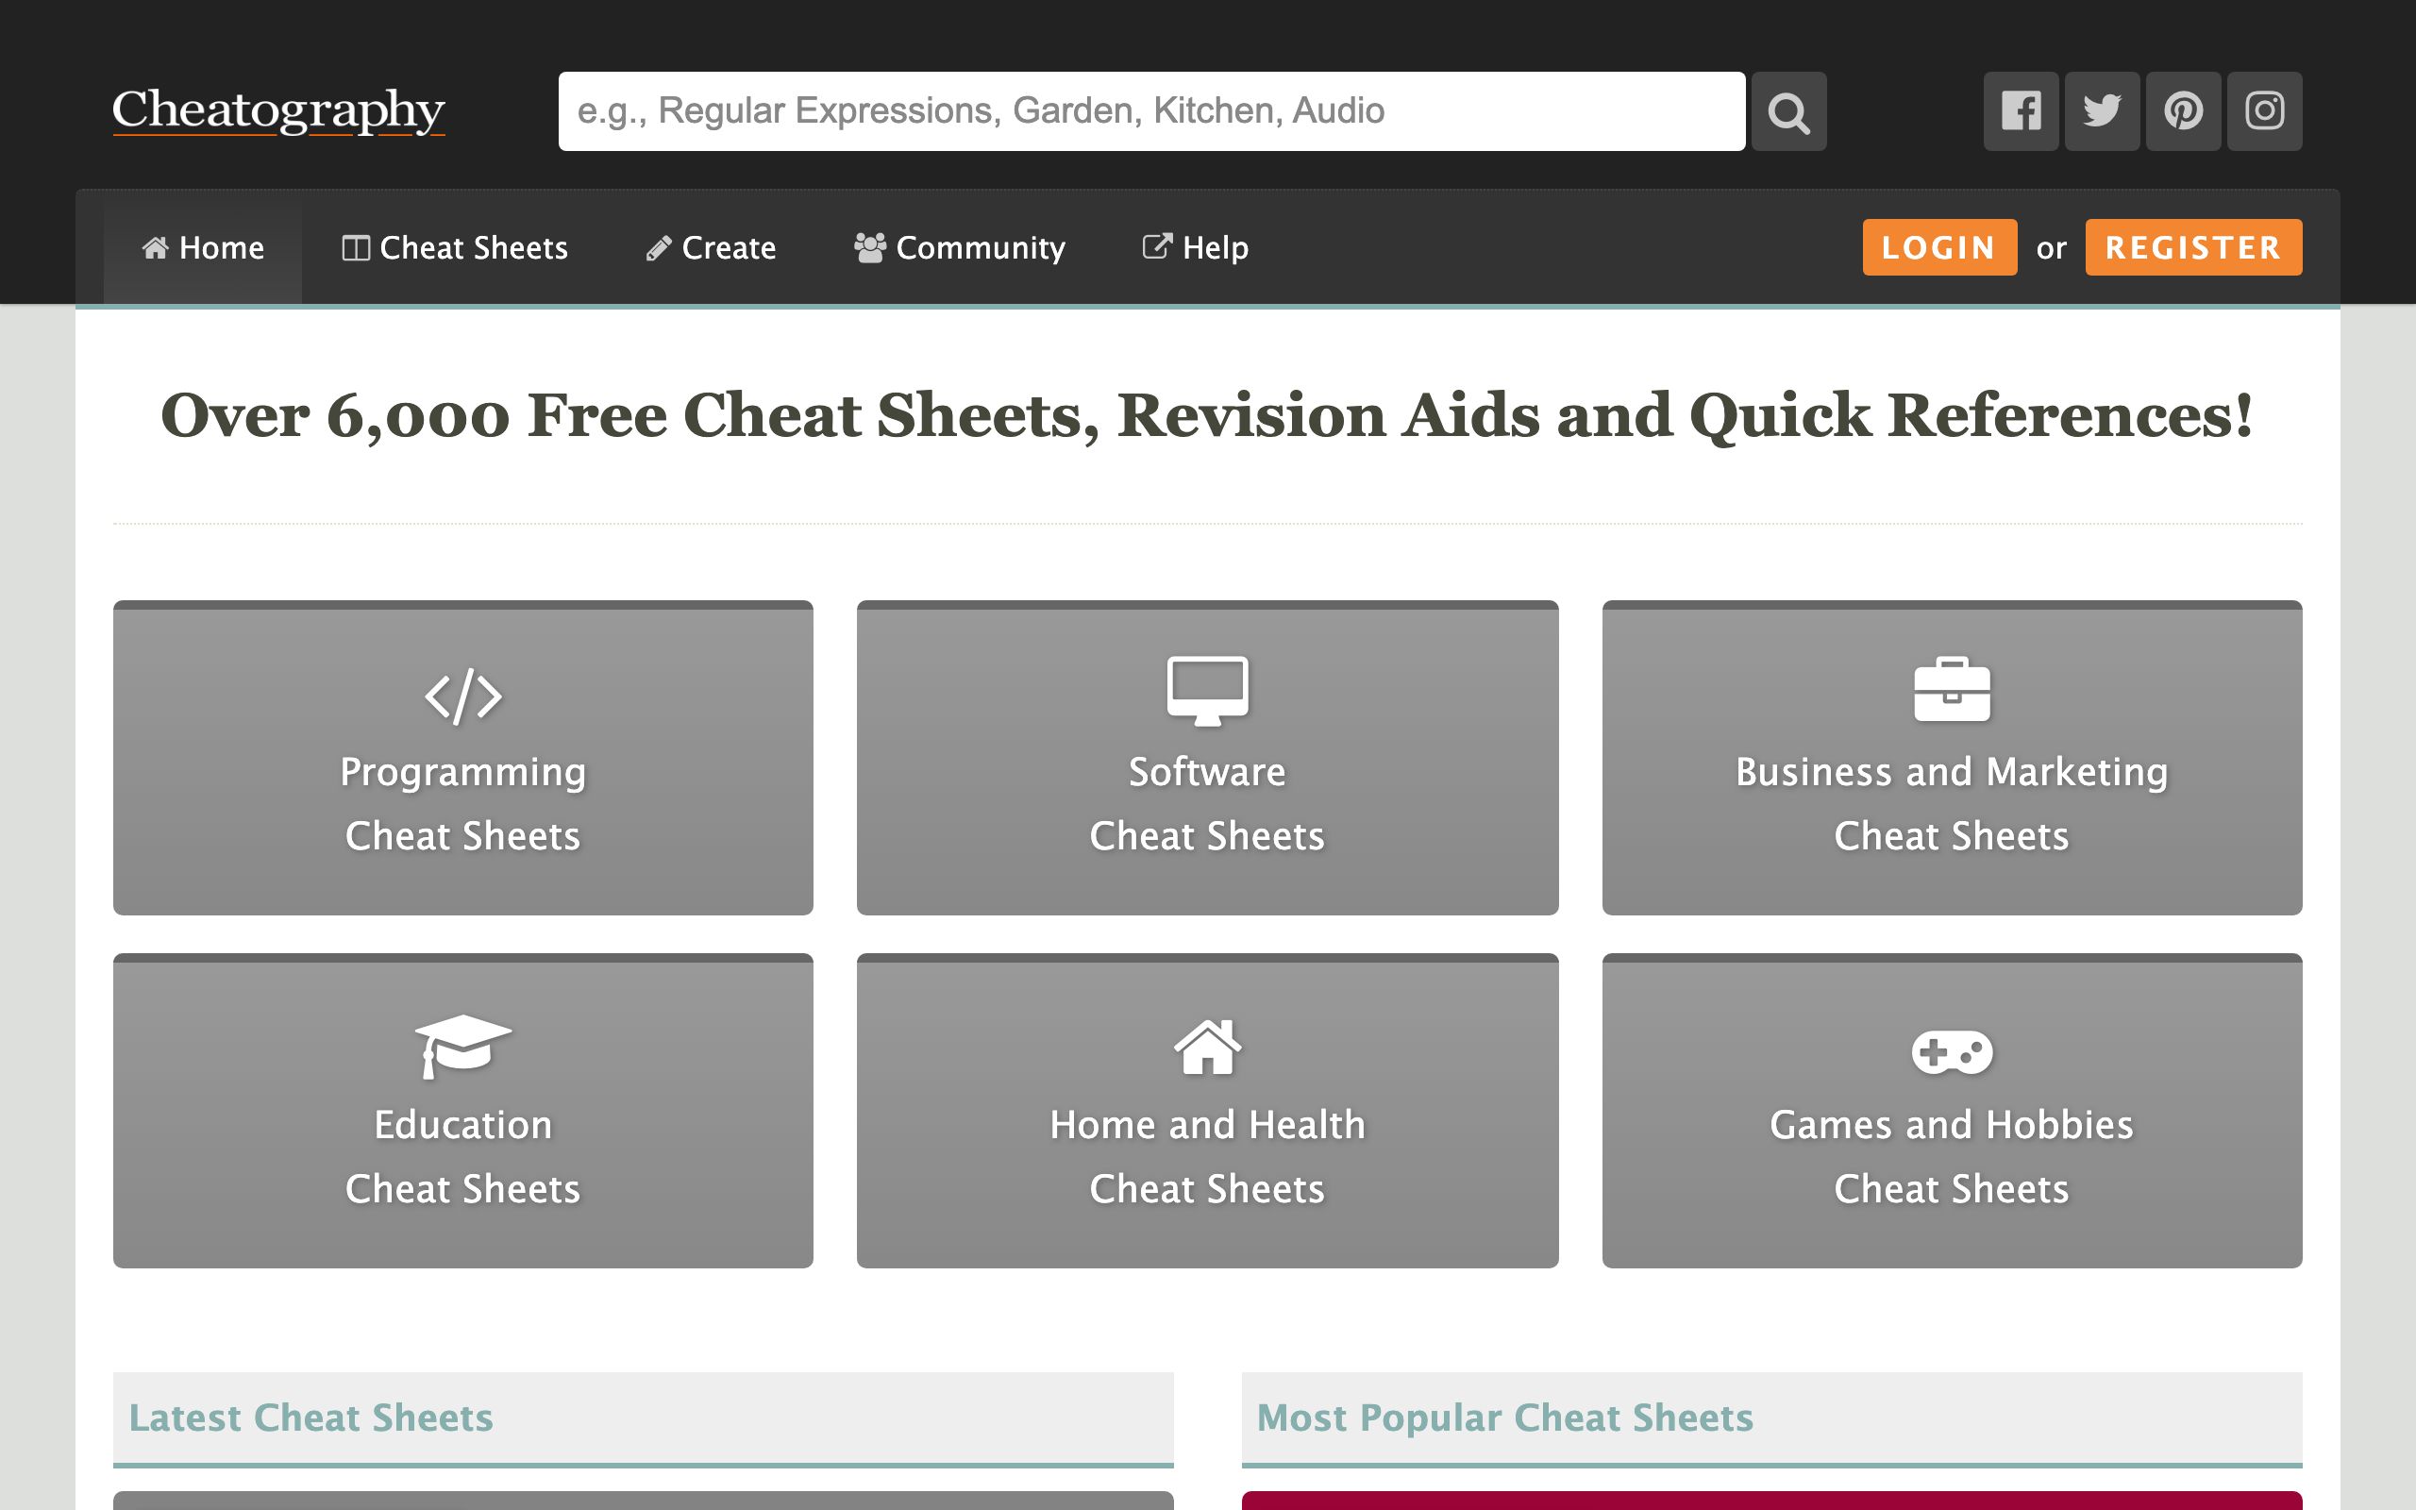Click the briefcase Business and Marketing icon

coord(1952,689)
